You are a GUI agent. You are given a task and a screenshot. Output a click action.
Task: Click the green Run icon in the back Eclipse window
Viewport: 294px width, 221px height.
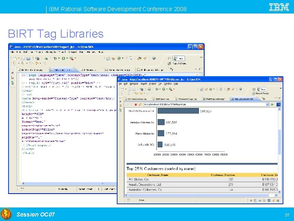63,59
